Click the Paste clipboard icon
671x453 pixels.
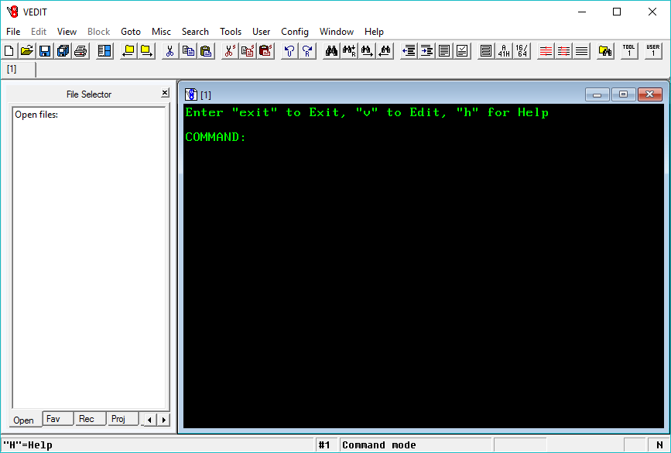pos(206,50)
